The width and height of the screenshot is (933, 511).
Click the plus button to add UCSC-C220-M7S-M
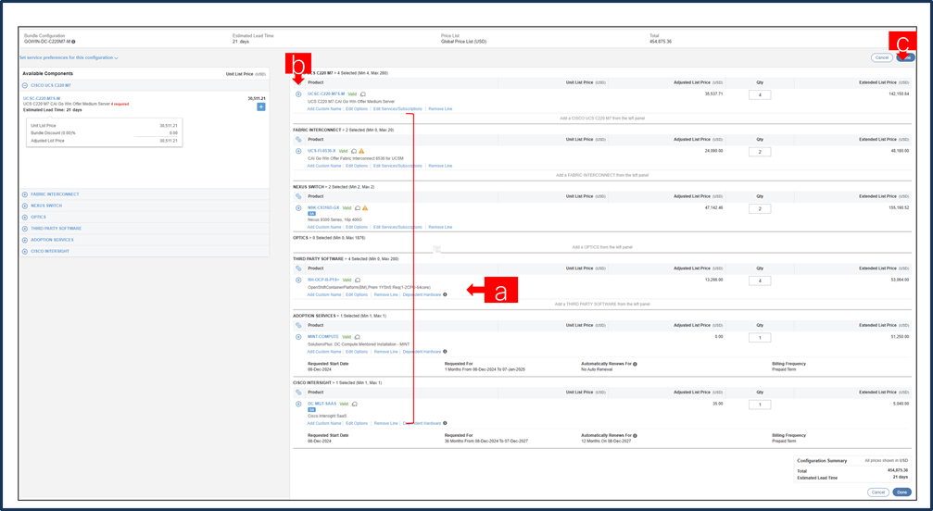[261, 107]
